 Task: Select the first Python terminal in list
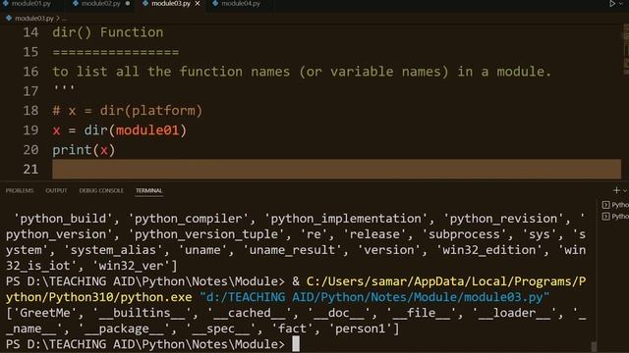615,205
